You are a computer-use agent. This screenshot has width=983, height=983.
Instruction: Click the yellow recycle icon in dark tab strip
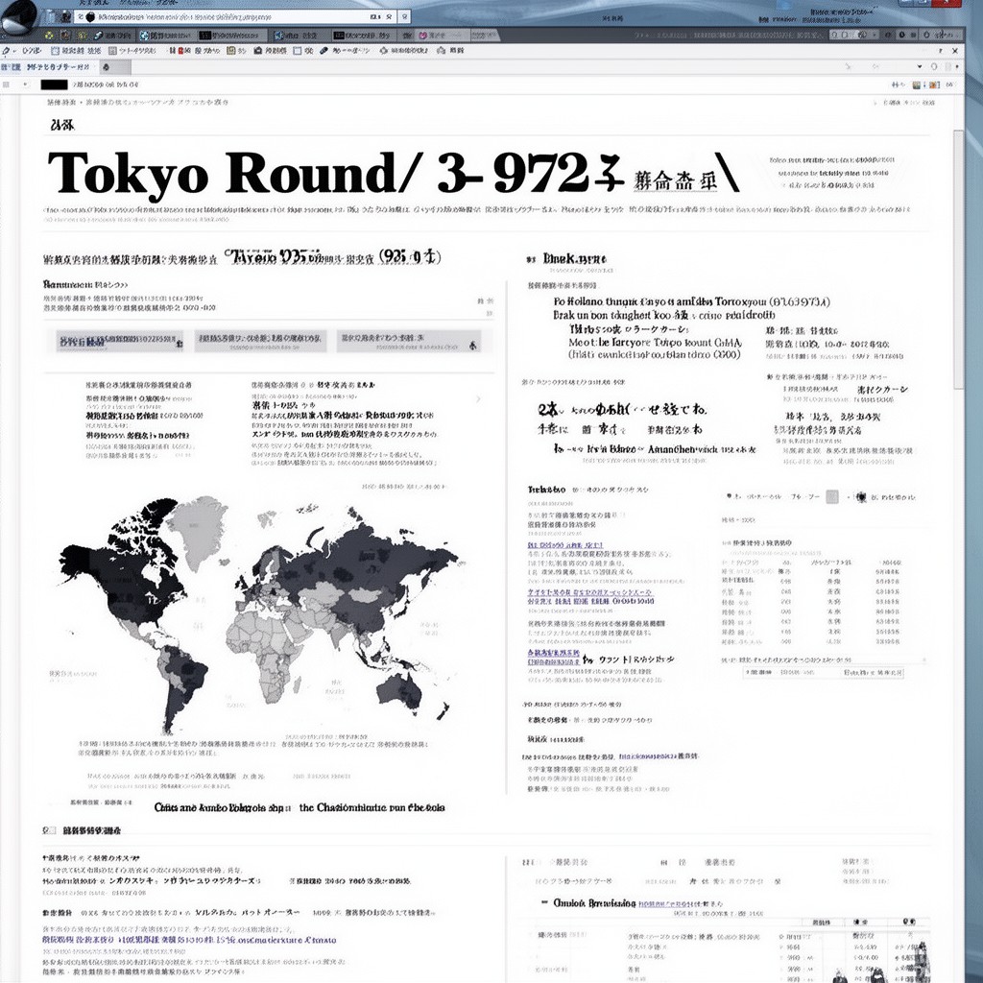pyautogui.click(x=49, y=36)
